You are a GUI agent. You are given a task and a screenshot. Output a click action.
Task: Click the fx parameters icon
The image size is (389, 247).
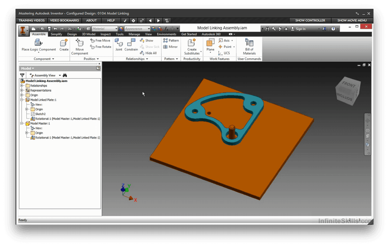click(166, 29)
